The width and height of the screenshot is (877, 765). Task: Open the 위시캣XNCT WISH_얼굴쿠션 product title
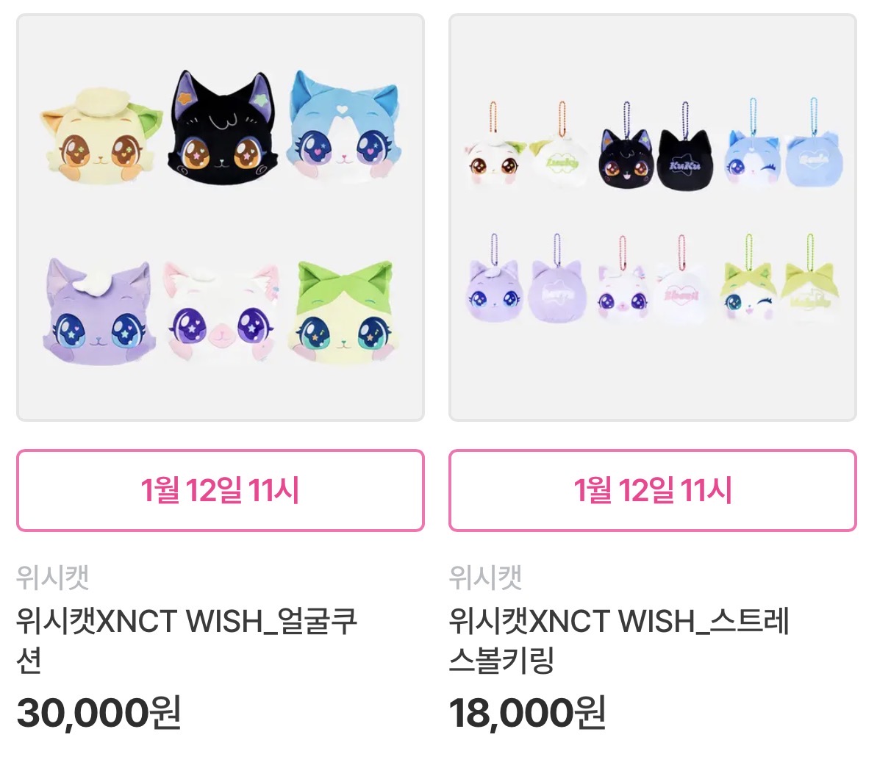[x=187, y=640]
